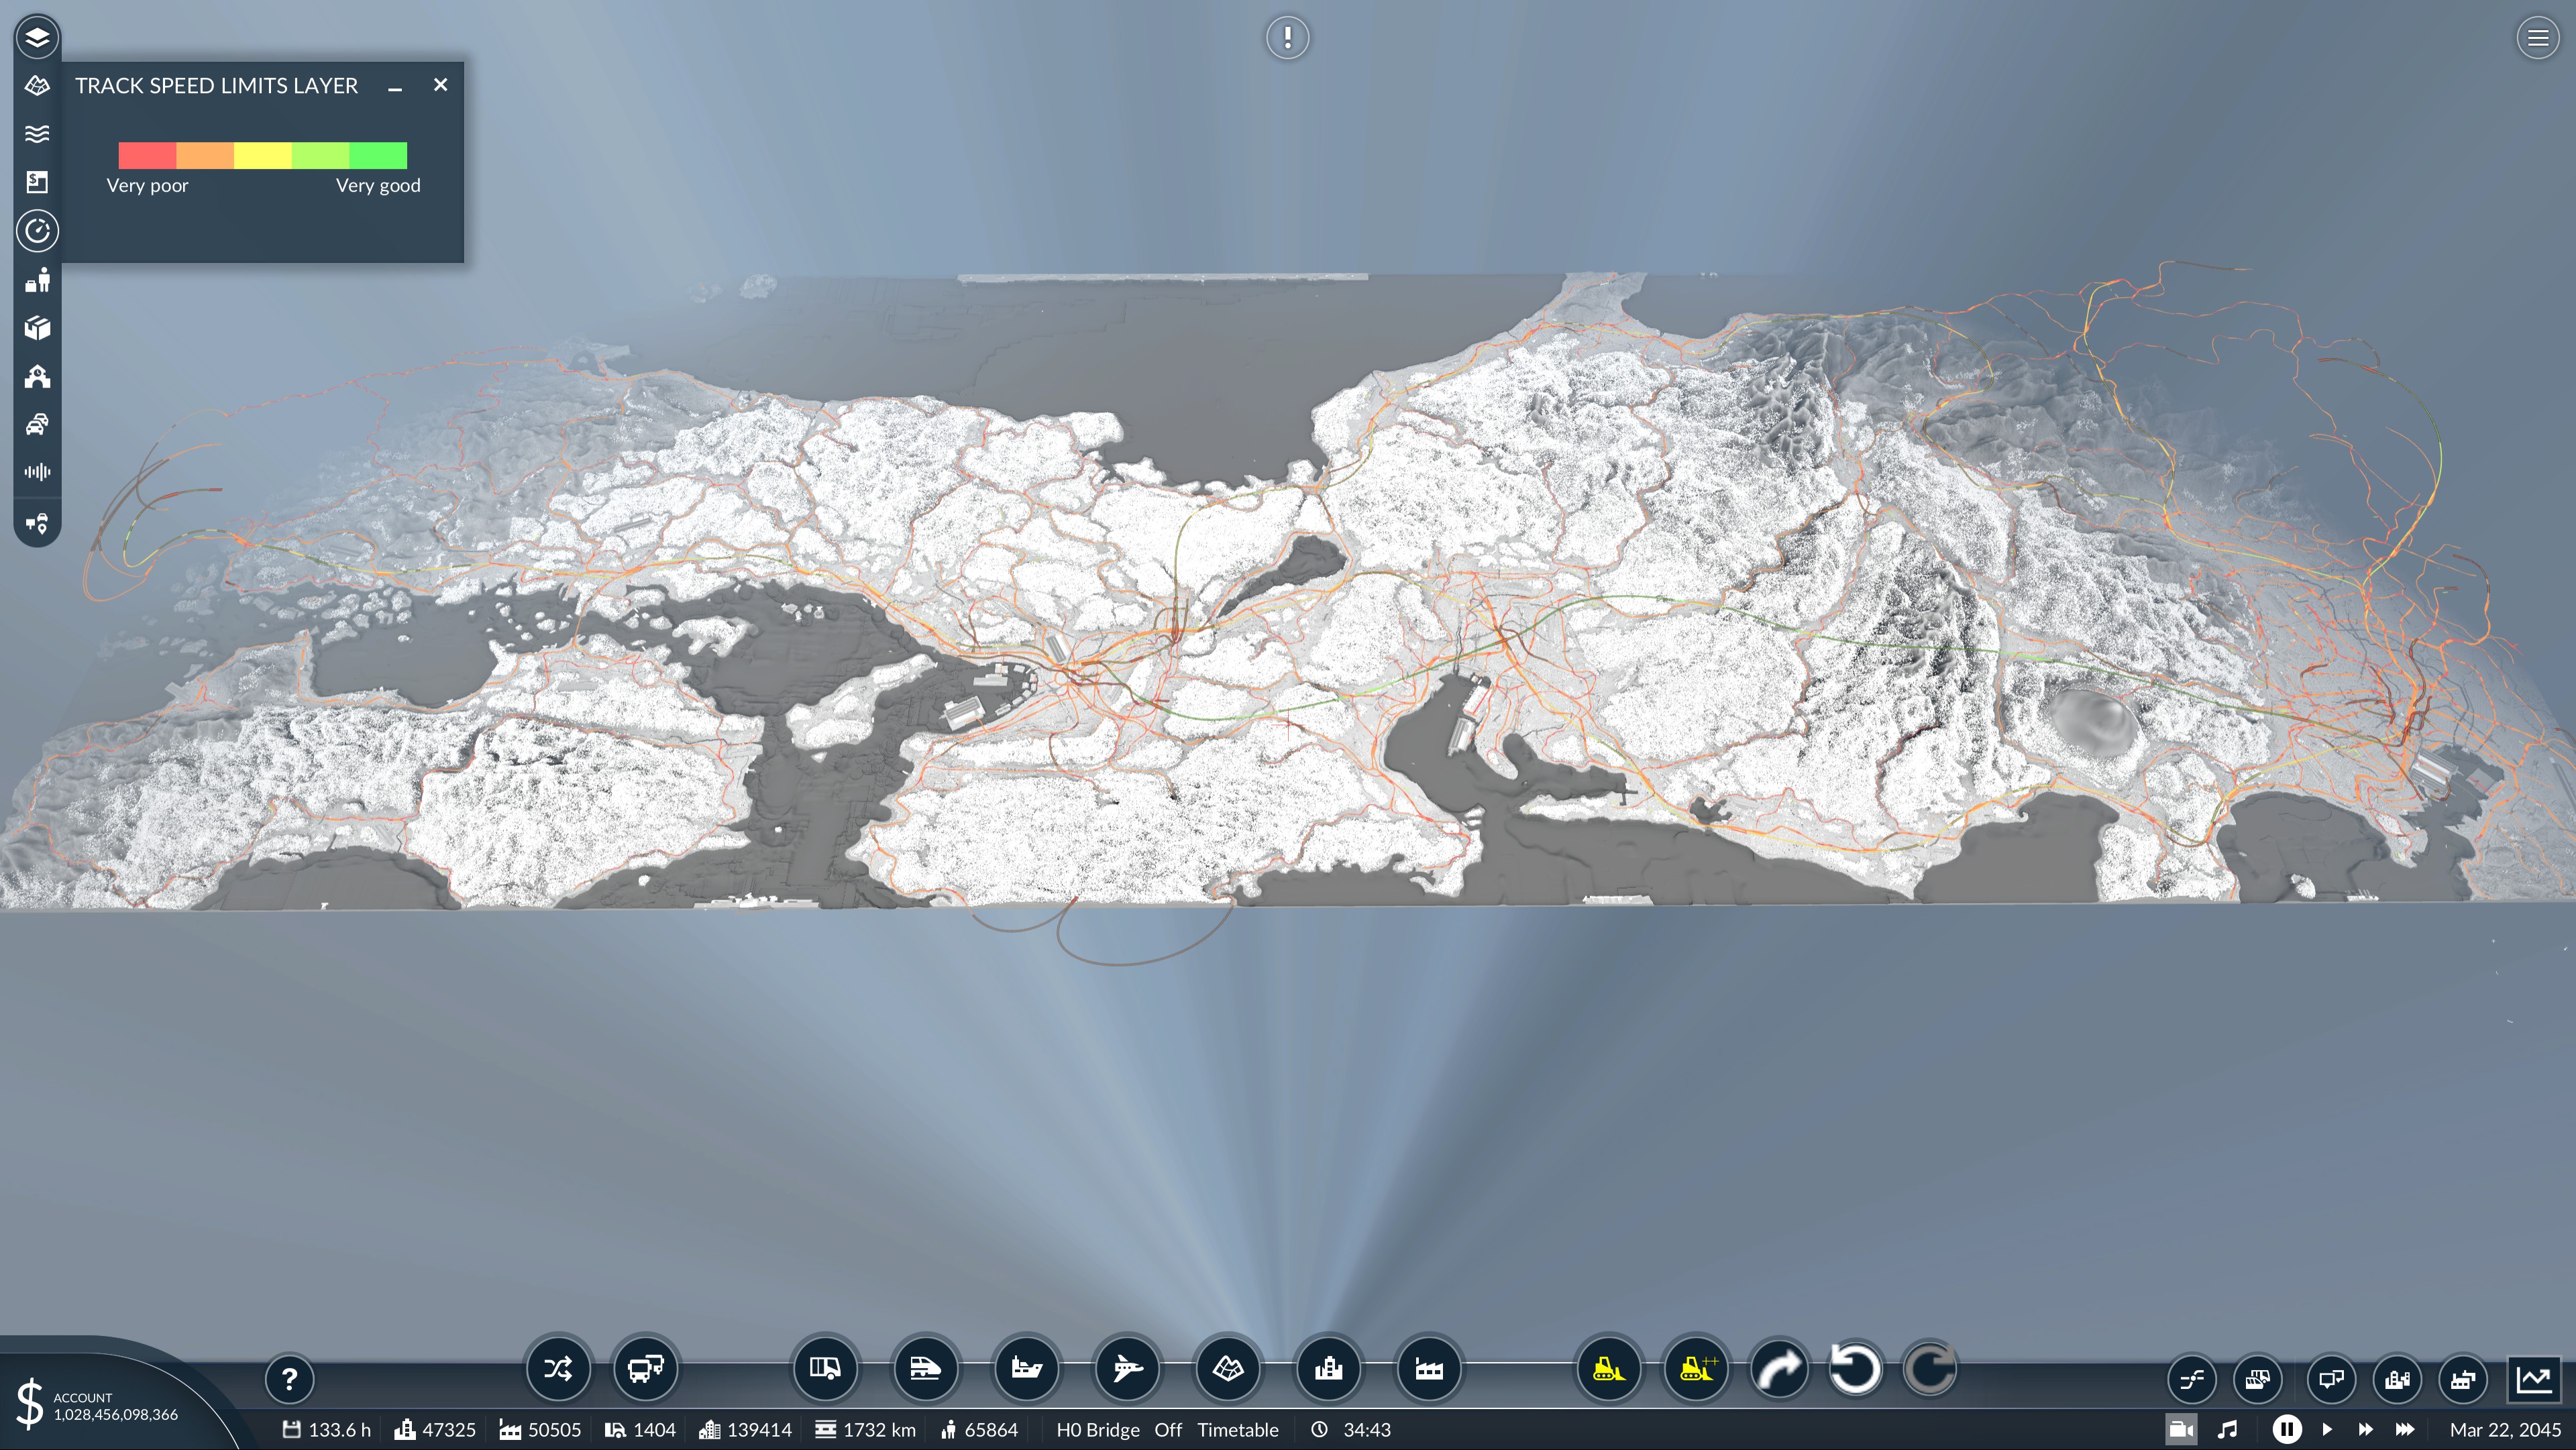Show the road traffic cars layer
The image size is (2576, 1450).
[37, 424]
